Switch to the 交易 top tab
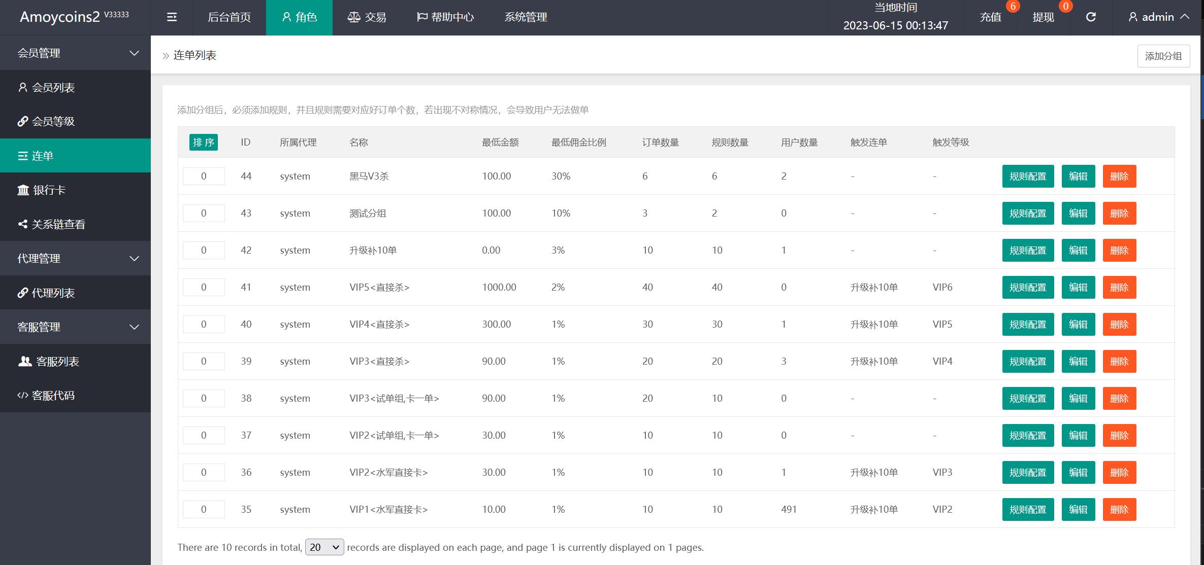The image size is (1204, 565). tap(367, 17)
